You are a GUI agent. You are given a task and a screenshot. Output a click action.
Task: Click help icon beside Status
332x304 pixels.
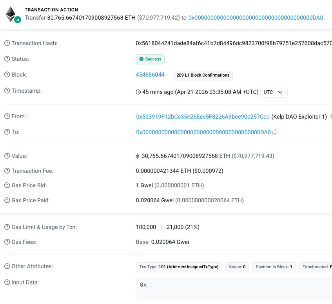pyautogui.click(x=7, y=59)
